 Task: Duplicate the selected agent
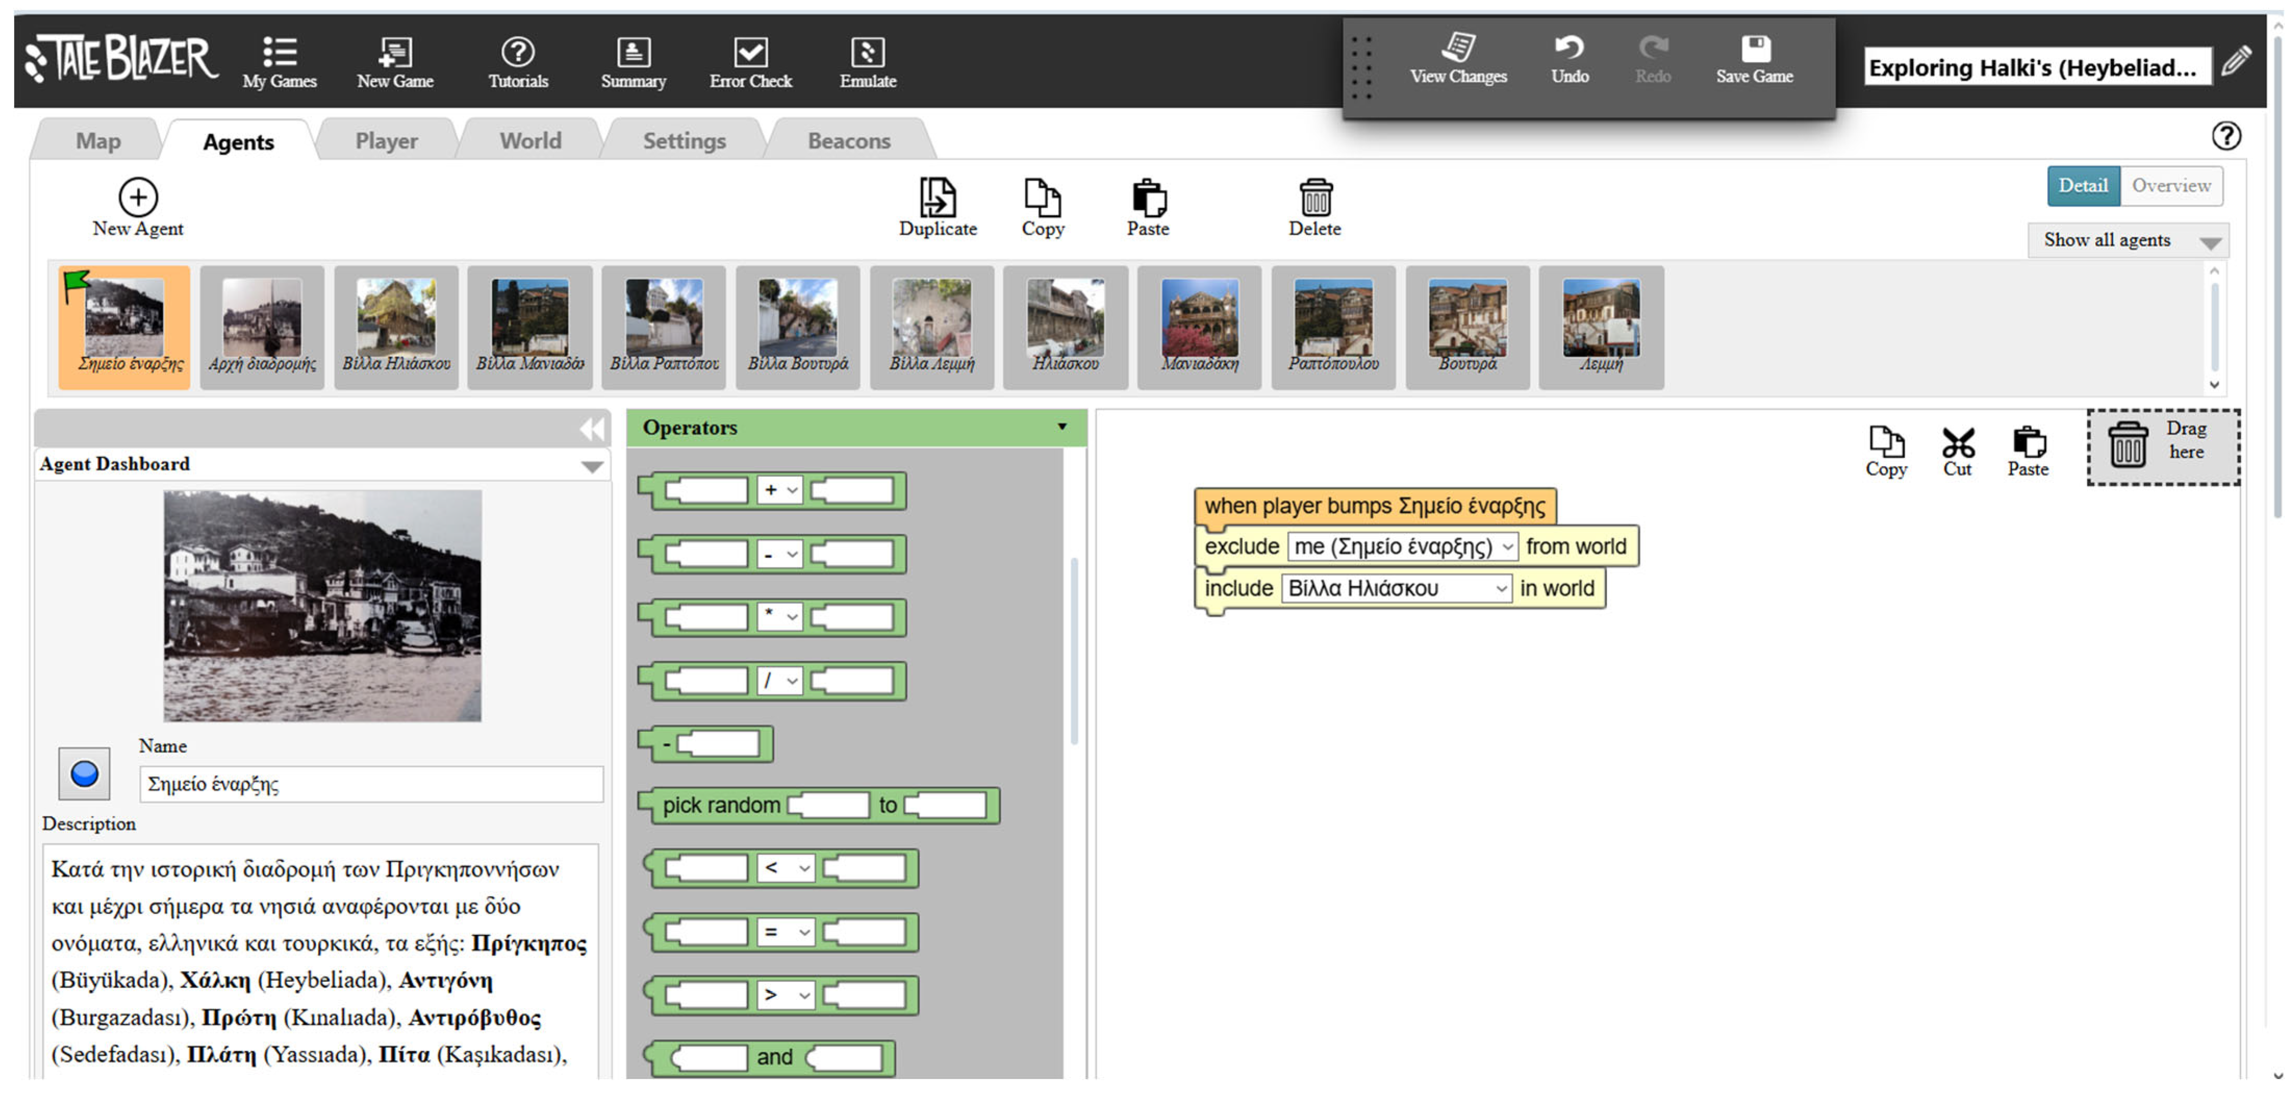937,208
